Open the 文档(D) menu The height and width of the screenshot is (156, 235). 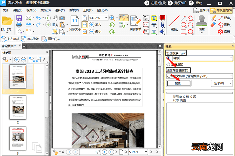pyautogui.click(x=46, y=10)
